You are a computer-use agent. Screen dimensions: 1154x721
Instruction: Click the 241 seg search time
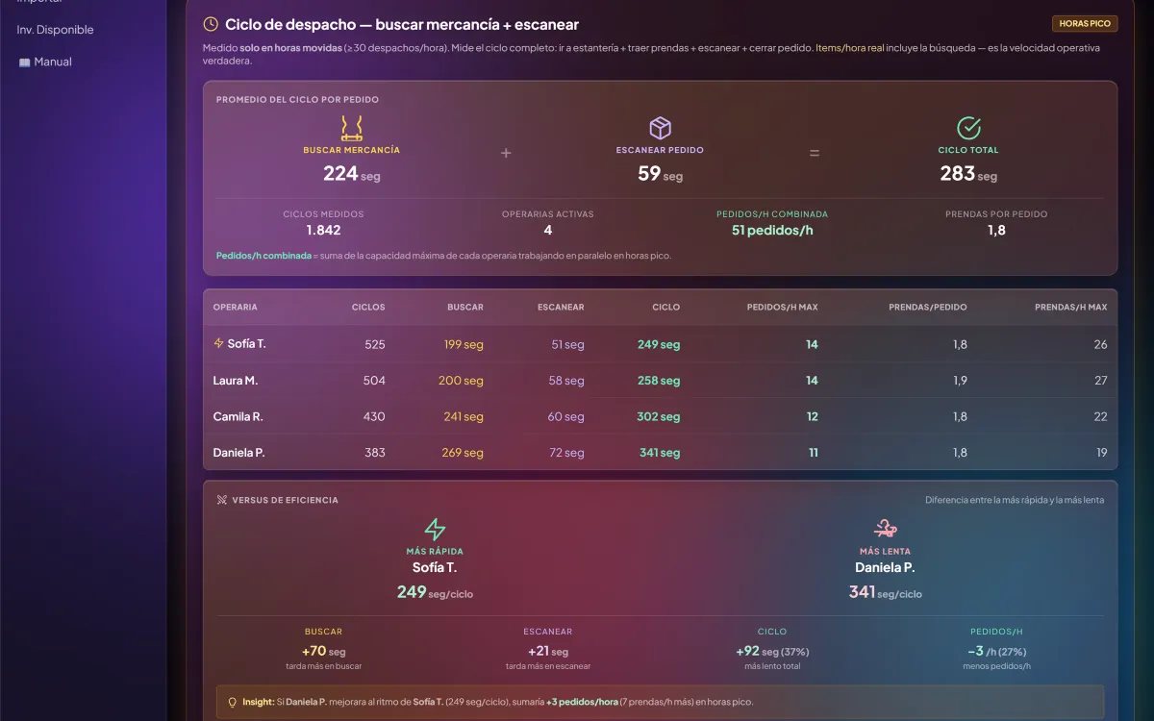point(464,417)
